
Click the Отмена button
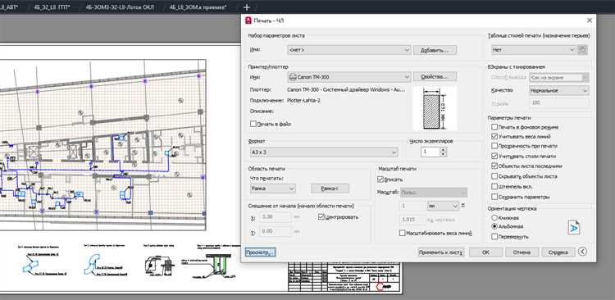click(x=522, y=252)
